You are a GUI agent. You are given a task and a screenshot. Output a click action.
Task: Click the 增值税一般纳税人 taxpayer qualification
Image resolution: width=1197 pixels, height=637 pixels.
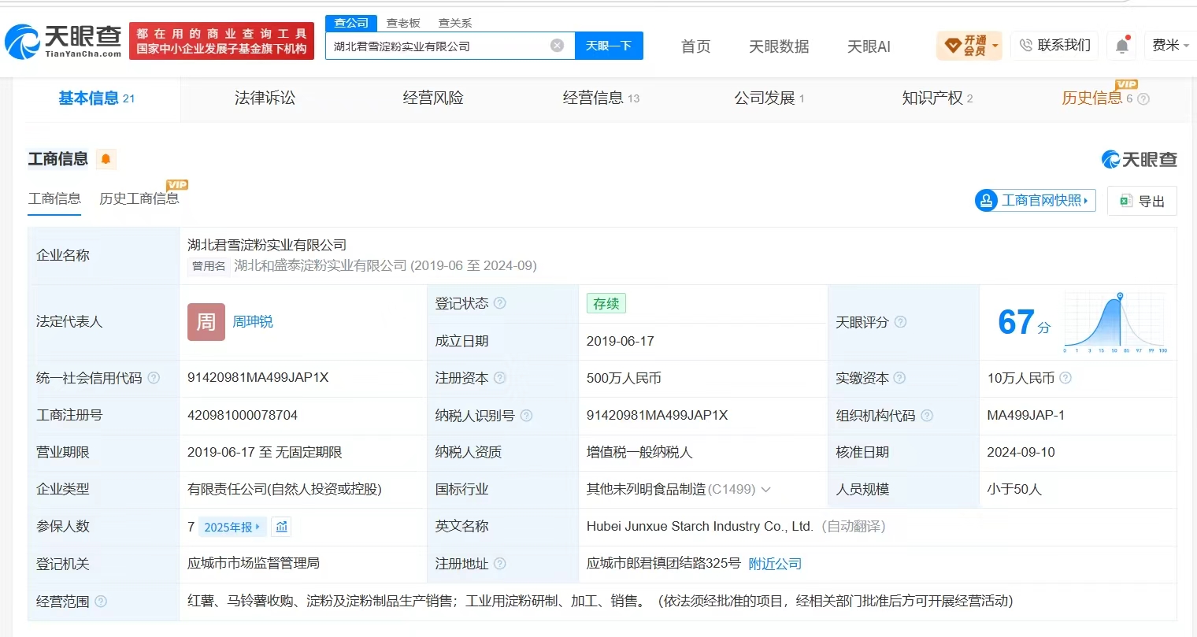pos(639,452)
